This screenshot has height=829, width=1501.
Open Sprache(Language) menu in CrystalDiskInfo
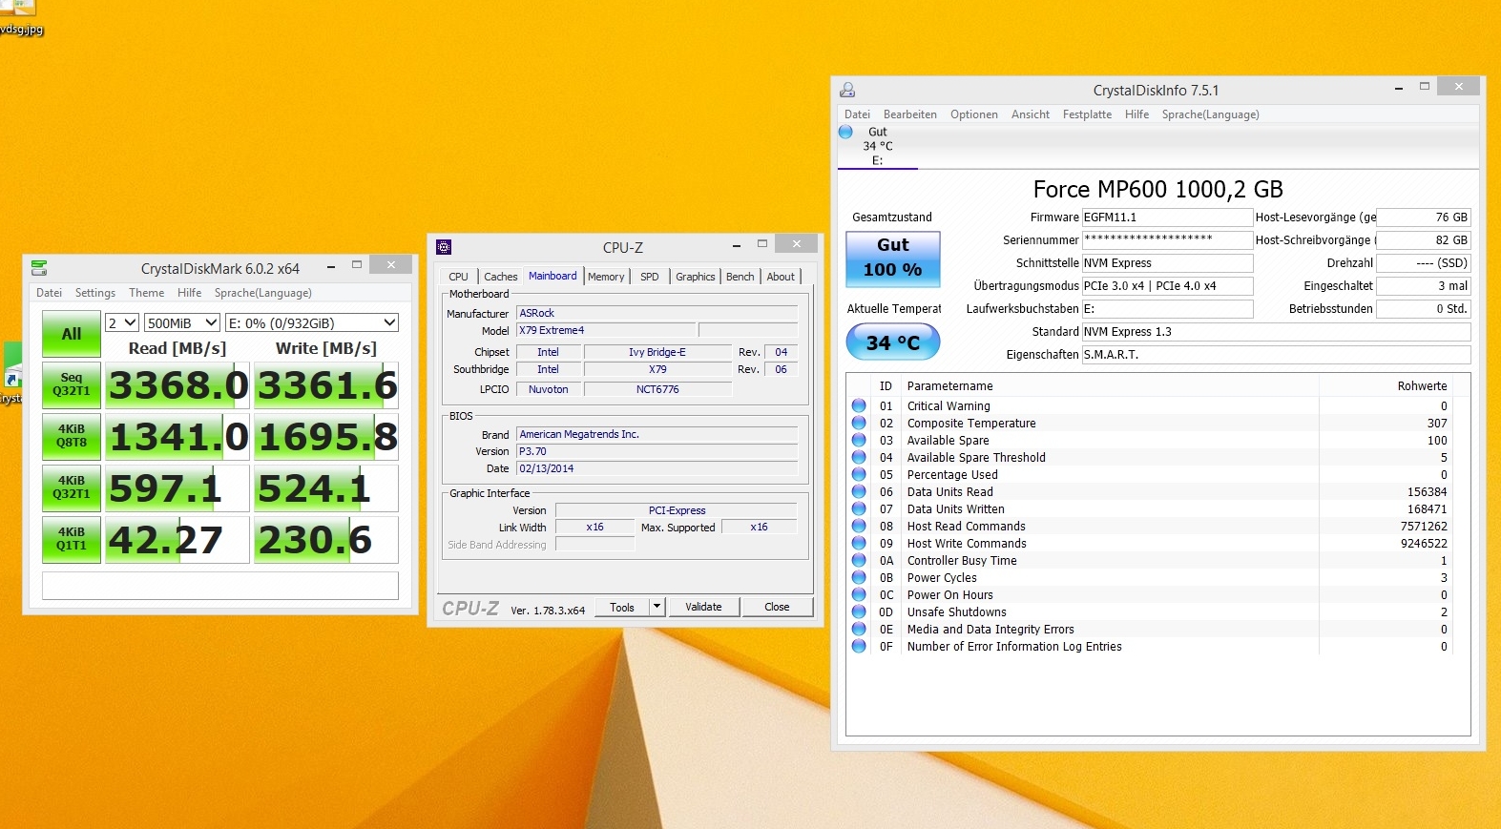pos(1210,114)
